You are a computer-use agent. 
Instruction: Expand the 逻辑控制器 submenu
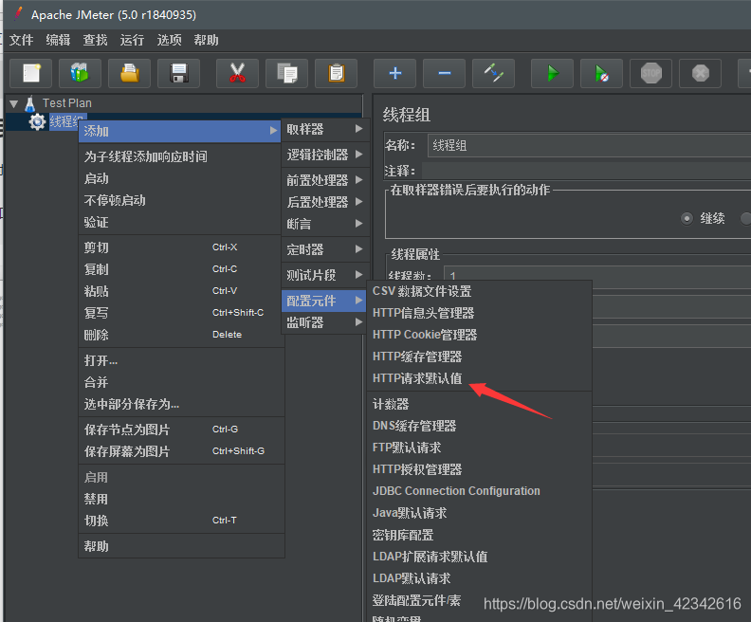(325, 155)
